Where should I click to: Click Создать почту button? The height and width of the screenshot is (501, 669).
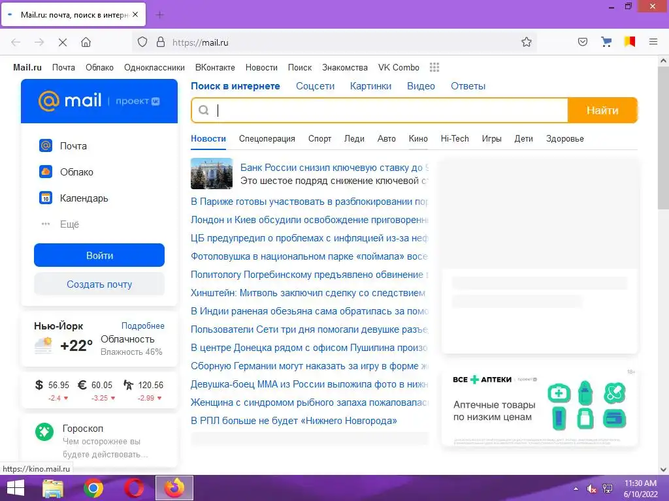99,284
